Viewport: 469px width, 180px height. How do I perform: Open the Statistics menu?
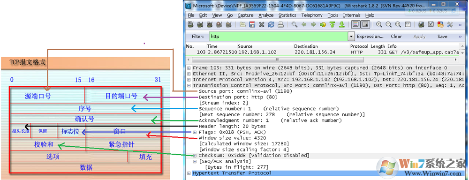pos(287,15)
